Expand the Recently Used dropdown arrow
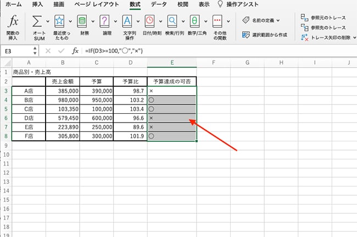 [x=70, y=21]
